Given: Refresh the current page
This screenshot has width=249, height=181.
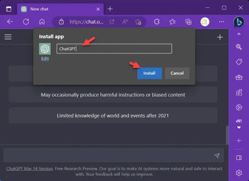Looking at the screenshot, I should coord(26,22).
